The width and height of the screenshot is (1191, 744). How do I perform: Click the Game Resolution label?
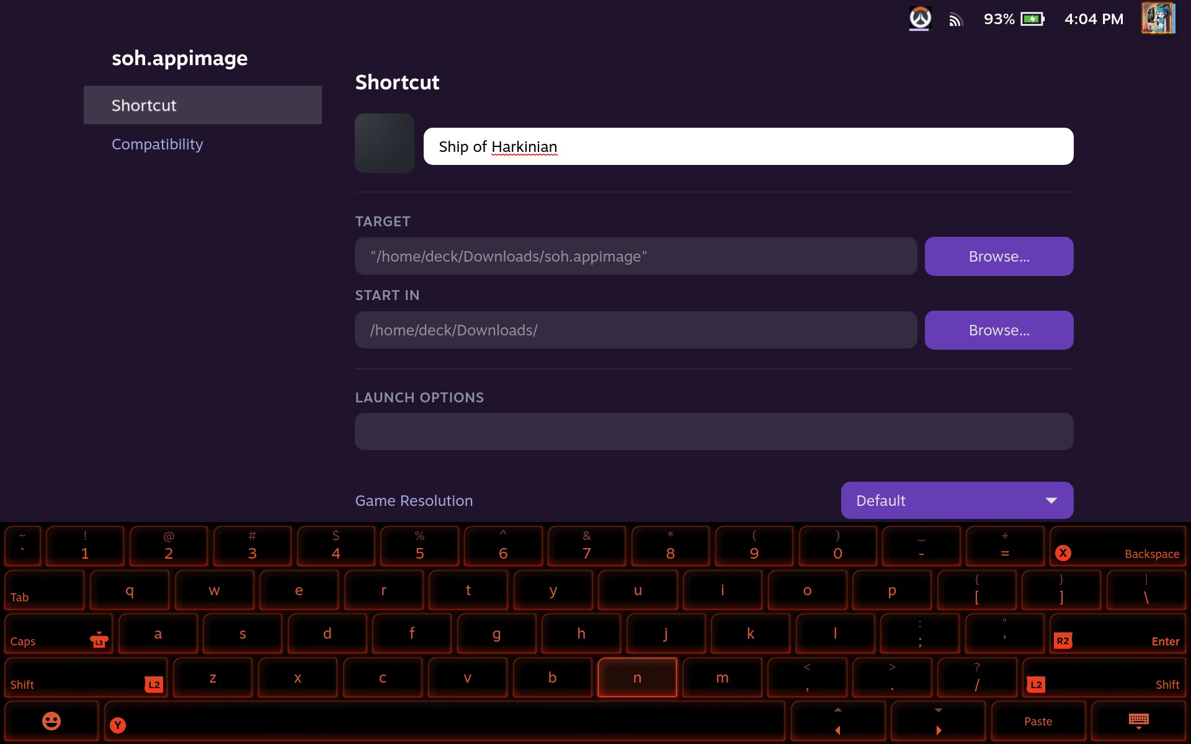tap(414, 500)
